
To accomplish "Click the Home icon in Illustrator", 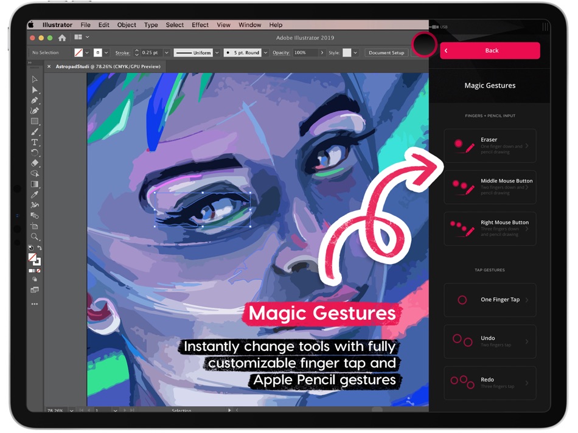I will 62,38.
